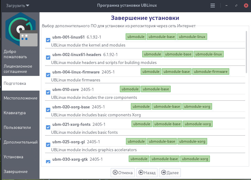This screenshot has width=251, height=180.
Task: Click ubmodule-base tag on ubm-010-core row
Action: pos(156,89)
